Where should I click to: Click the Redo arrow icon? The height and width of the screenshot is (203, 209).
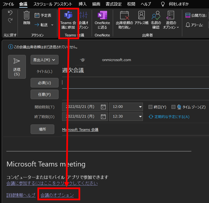[x=10, y=20]
